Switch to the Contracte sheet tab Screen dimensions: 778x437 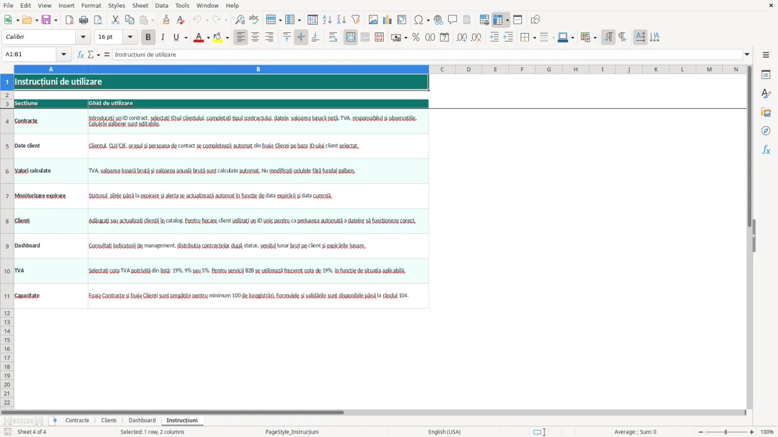point(77,421)
